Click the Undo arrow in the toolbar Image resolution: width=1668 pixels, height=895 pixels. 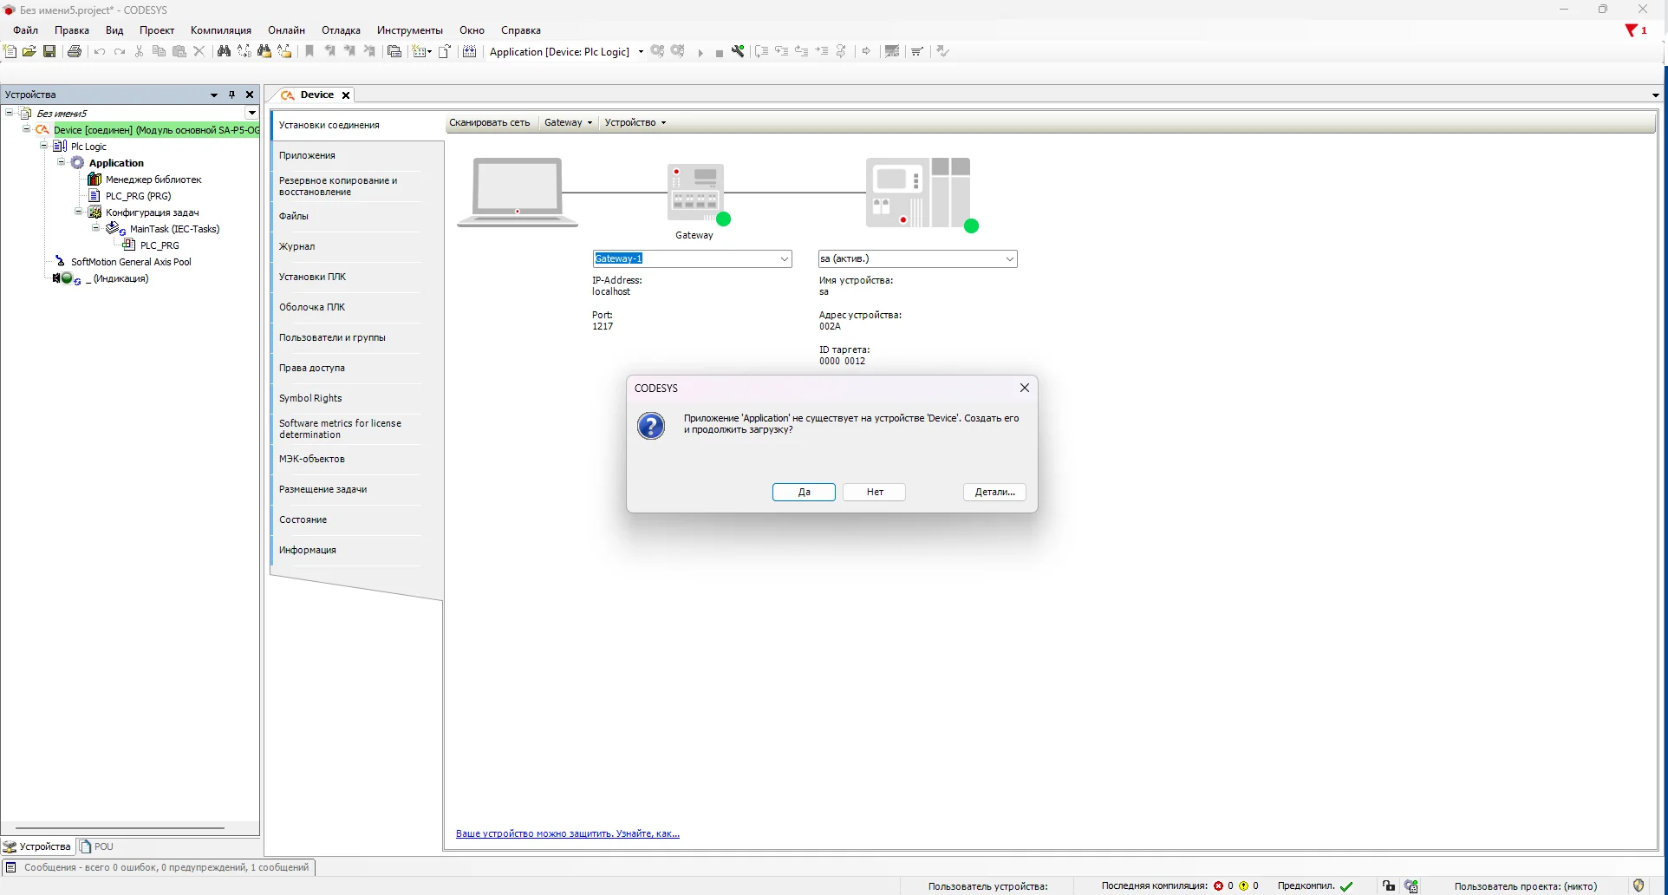coord(100,52)
